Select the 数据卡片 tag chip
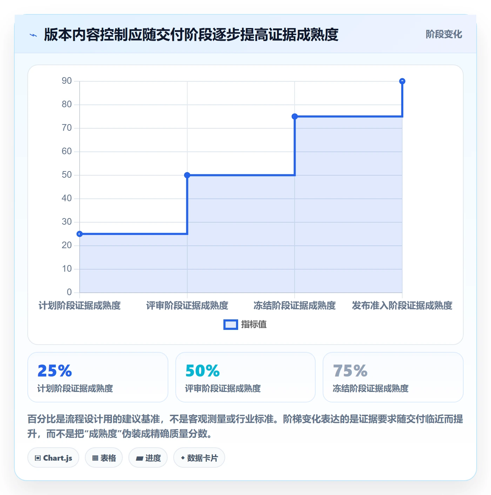 [199, 458]
